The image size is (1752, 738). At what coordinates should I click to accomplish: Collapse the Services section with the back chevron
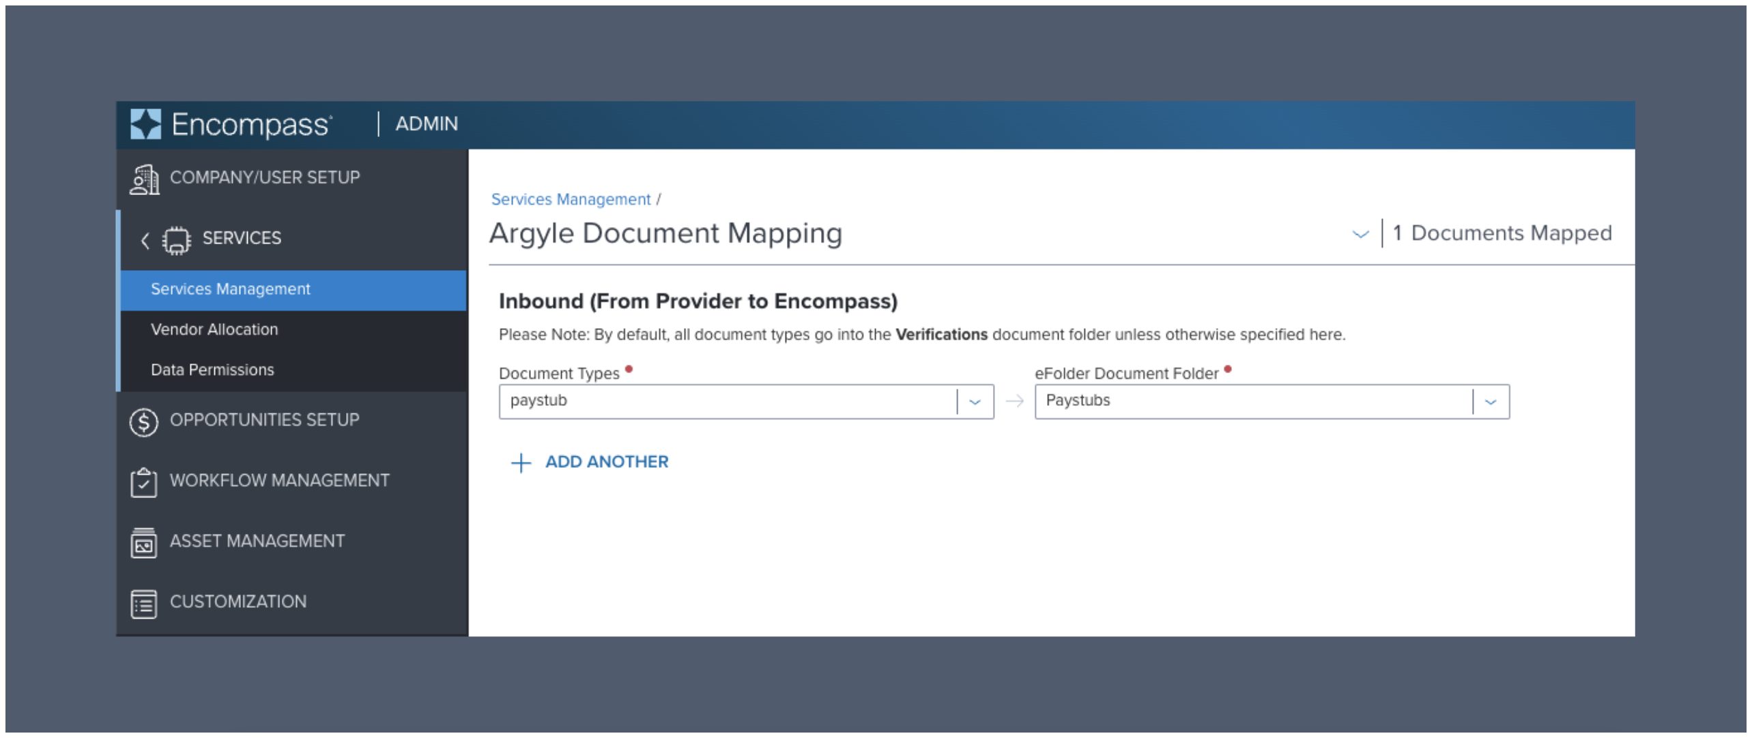[144, 240]
